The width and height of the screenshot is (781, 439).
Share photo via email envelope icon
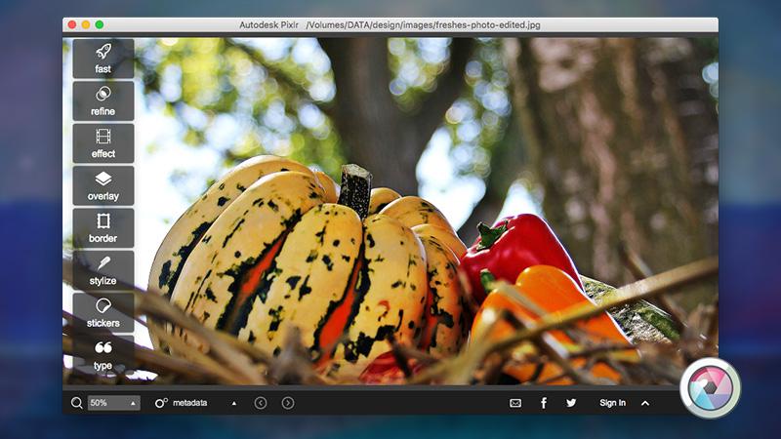515,403
